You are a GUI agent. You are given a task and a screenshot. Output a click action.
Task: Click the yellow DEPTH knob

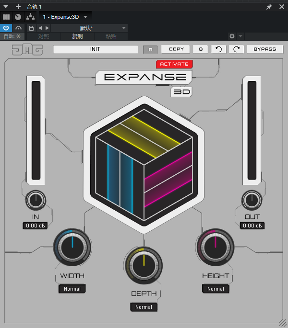pos(144,265)
